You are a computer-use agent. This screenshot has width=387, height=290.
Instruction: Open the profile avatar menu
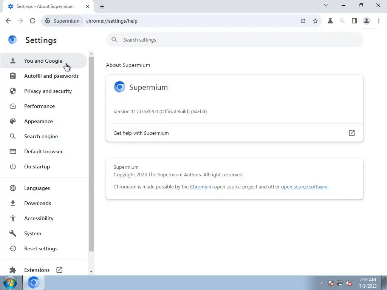click(367, 21)
